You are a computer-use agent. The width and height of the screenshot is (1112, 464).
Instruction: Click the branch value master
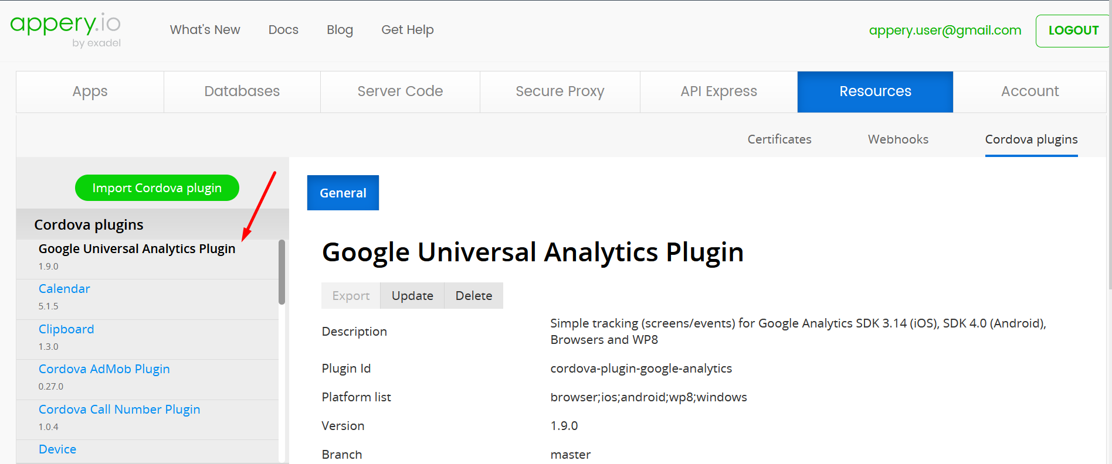(571, 455)
